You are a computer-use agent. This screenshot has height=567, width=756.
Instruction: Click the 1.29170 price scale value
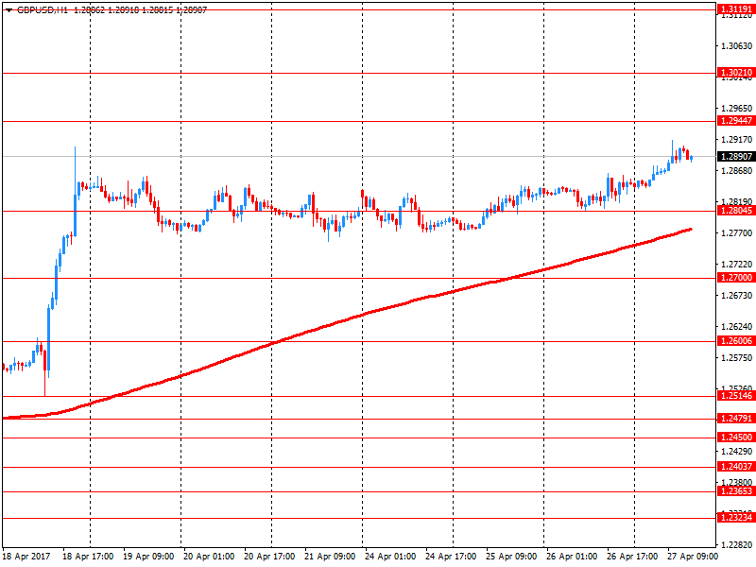pyautogui.click(x=737, y=139)
